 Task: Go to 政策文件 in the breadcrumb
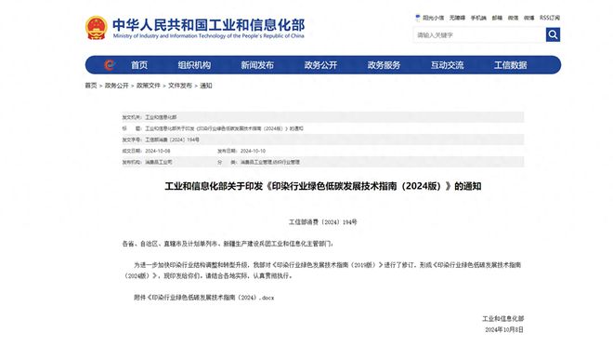click(x=149, y=86)
